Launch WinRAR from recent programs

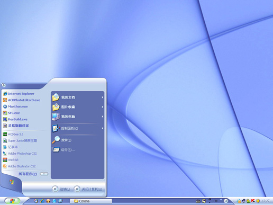click(x=11, y=160)
